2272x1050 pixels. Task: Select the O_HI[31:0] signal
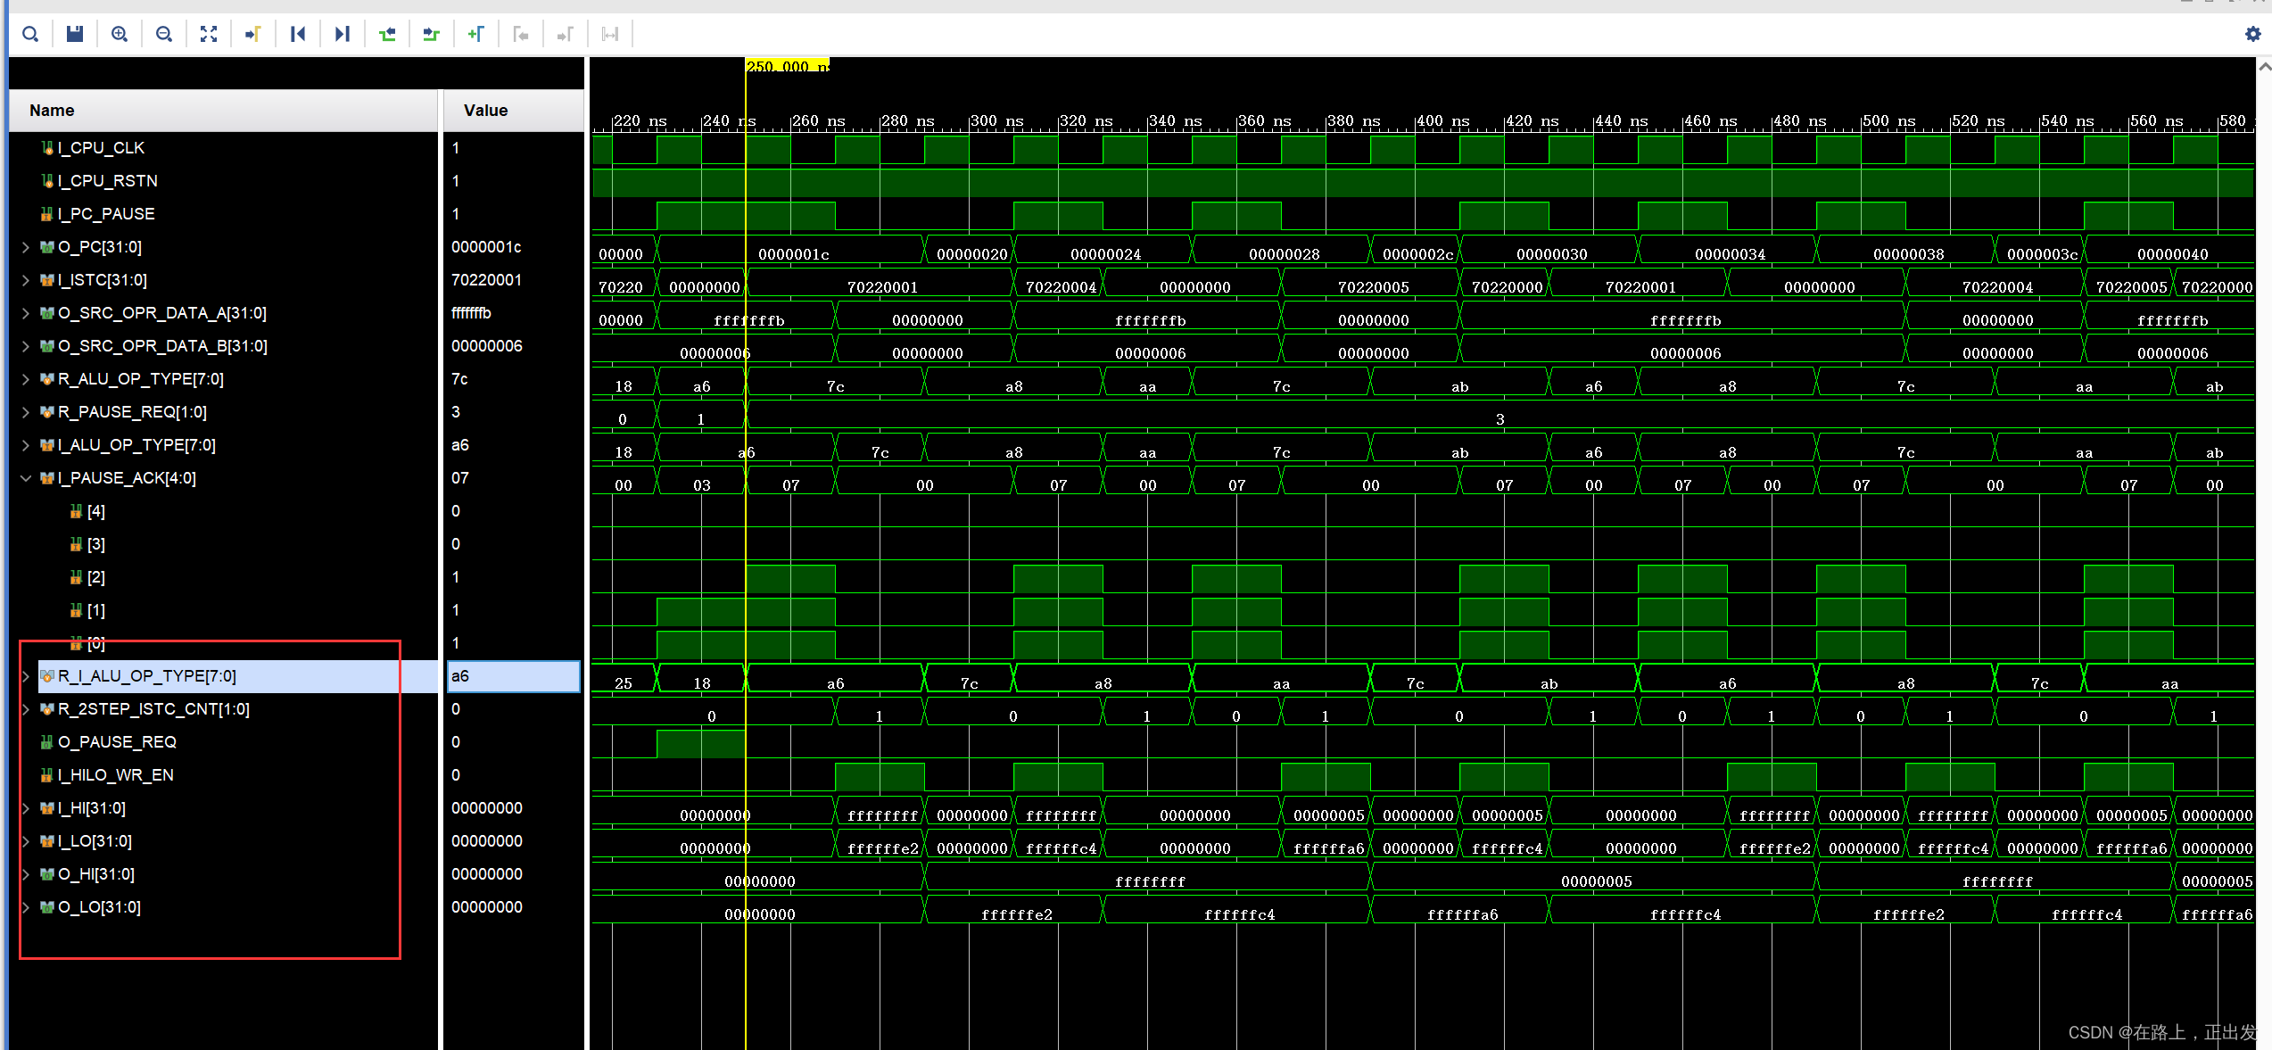point(96,874)
